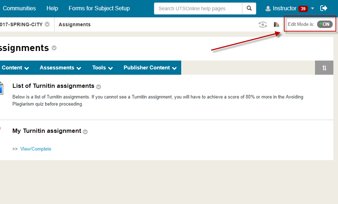338x204 pixels.
Task: Open the Assessments dropdown menu
Action: pos(60,68)
